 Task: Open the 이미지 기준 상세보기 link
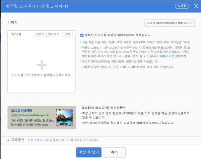tap(173, 56)
